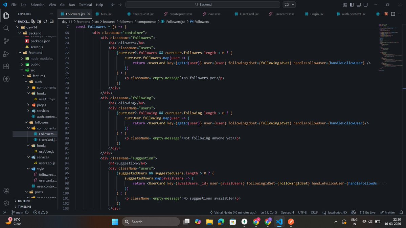Open editor more actions (three dots)

[x=401, y=14]
